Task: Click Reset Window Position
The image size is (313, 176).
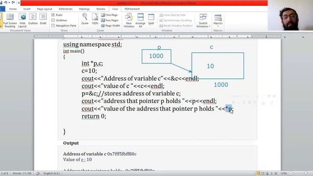Action: [x=176, y=25]
